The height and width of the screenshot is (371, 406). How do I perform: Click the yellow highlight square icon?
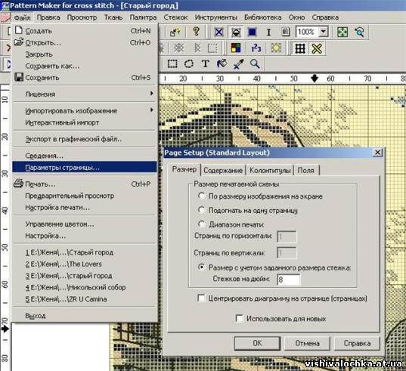click(x=276, y=48)
